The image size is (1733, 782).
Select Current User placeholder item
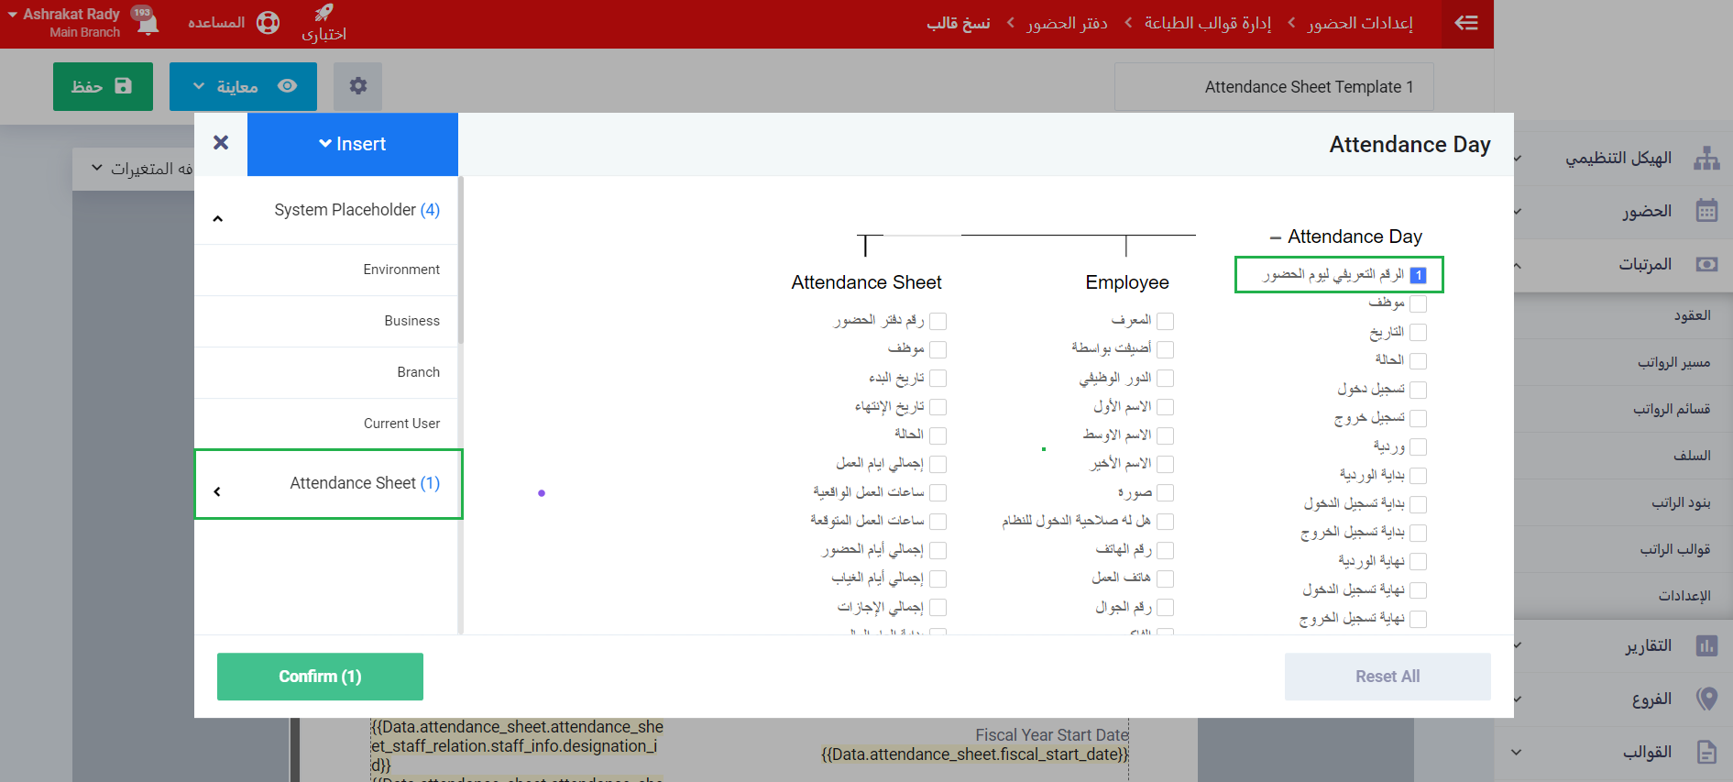(401, 424)
